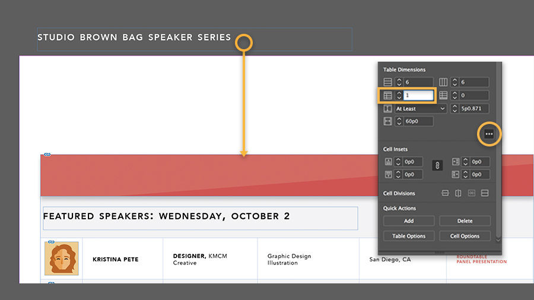Click the panel scroll-down chevron
This screenshot has height=300, width=534.
[498, 240]
